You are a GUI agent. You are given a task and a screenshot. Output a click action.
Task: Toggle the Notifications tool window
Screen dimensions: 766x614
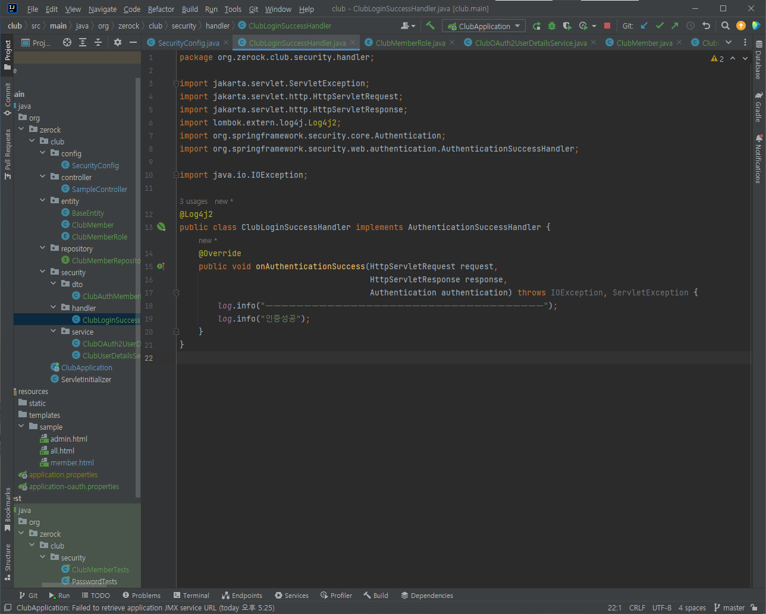click(x=758, y=159)
